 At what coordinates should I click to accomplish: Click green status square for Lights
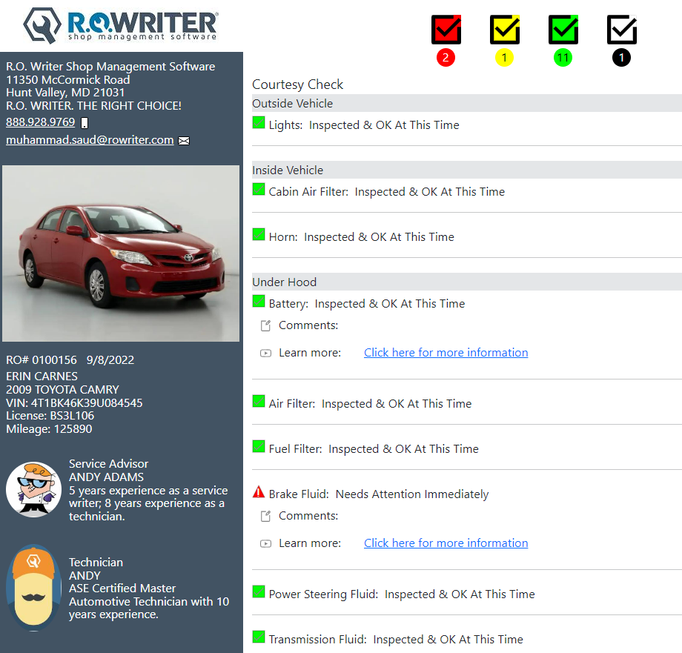tap(259, 122)
